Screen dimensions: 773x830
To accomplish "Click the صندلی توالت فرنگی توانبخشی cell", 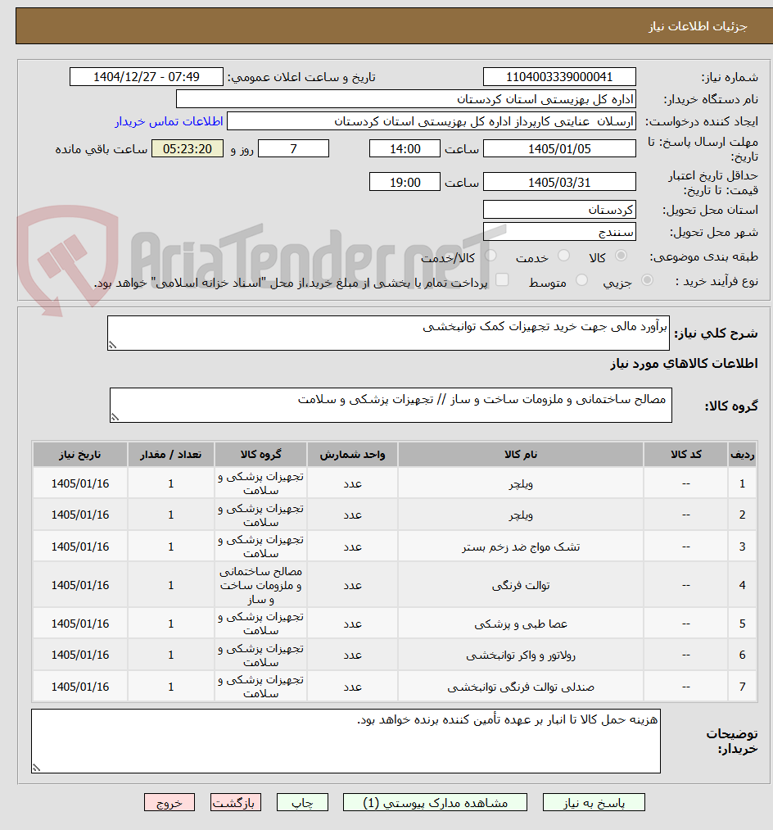I will [x=521, y=687].
